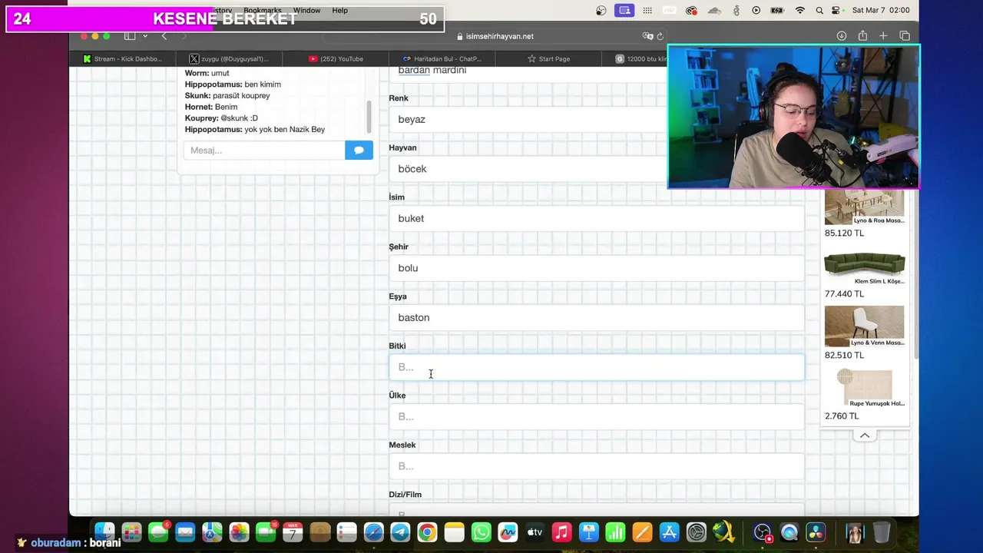This screenshot has width=983, height=553.
Task: Open Calendar from the Dock
Action: pyautogui.click(x=293, y=531)
